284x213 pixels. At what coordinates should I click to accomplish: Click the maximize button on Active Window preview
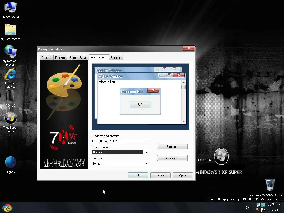(x=169, y=75)
